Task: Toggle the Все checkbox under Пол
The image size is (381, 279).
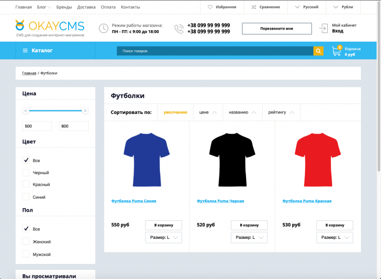Action: coord(26,229)
